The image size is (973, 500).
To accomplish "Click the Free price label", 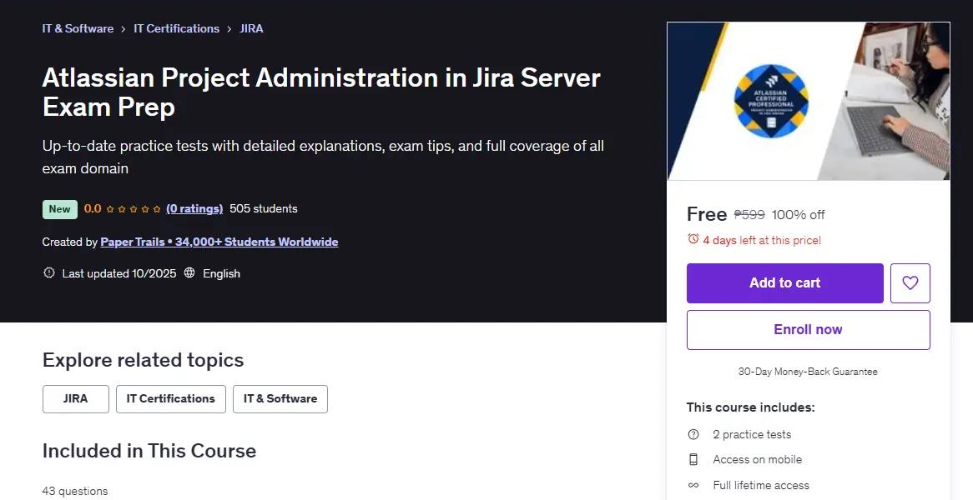I will pos(707,214).
